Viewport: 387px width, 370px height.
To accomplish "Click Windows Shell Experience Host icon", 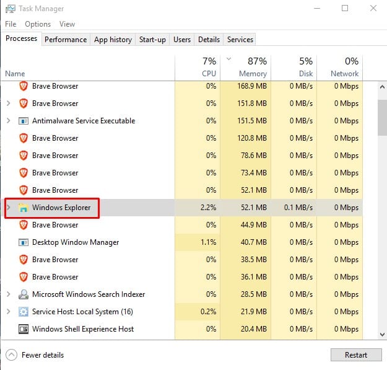I will pyautogui.click(x=24, y=329).
